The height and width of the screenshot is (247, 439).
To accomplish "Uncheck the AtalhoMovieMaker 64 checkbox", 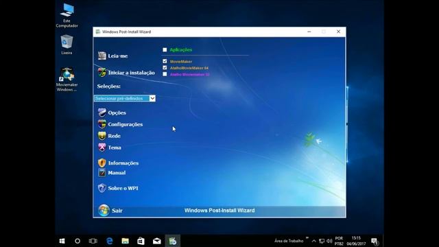I will point(165,68).
